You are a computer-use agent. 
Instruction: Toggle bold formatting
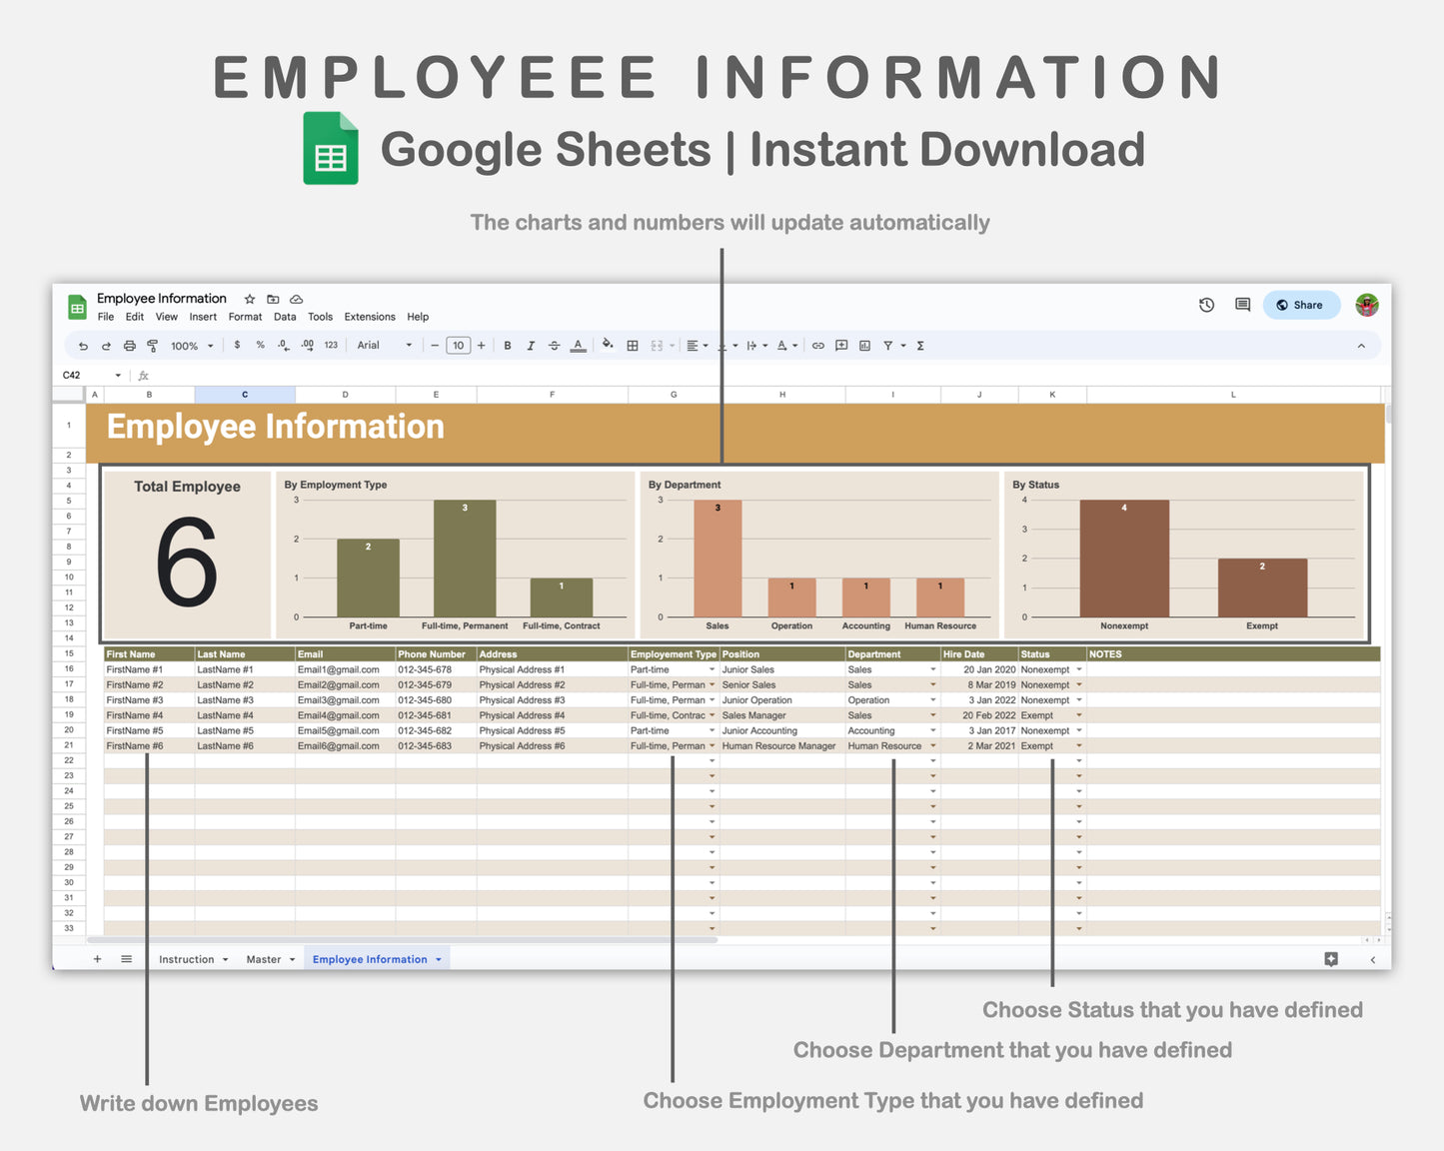coord(508,345)
